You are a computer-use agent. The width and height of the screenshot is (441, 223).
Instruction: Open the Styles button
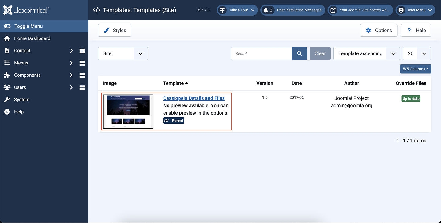point(115,31)
